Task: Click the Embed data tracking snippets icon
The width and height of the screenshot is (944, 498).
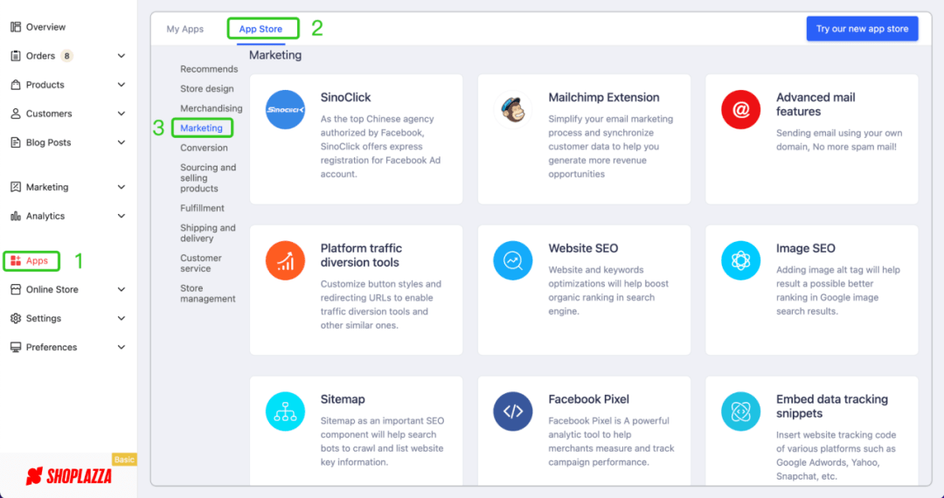Action: click(x=740, y=412)
